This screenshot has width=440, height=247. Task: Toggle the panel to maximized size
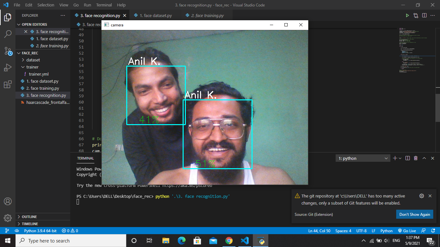point(425,158)
